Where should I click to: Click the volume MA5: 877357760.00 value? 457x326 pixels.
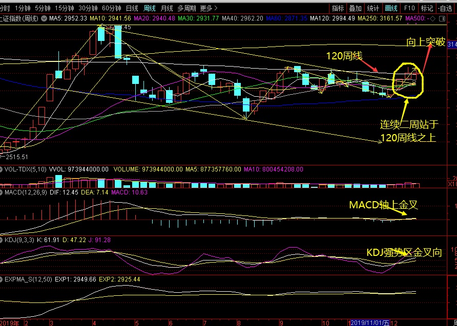tap(214, 169)
